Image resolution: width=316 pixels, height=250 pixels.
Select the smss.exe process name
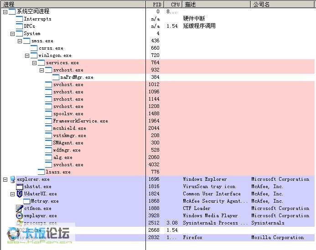pos(42,41)
